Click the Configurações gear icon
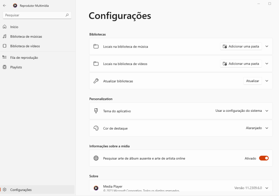This screenshot has height=196, width=279. click(5, 189)
